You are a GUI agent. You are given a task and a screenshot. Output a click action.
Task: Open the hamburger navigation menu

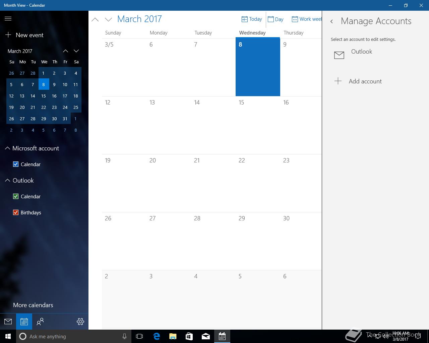tap(8, 19)
